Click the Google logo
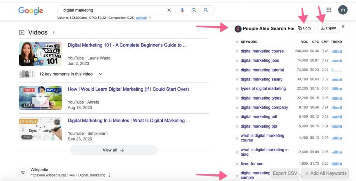 [x=31, y=11]
